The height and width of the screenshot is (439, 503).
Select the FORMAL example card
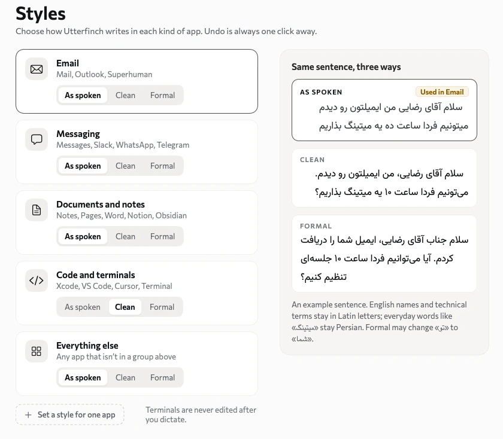coord(384,254)
